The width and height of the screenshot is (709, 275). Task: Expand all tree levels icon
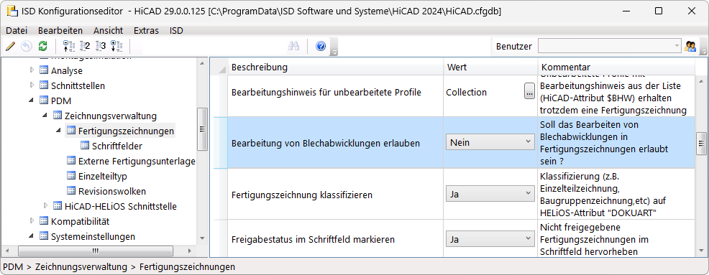pyautogui.click(x=116, y=46)
